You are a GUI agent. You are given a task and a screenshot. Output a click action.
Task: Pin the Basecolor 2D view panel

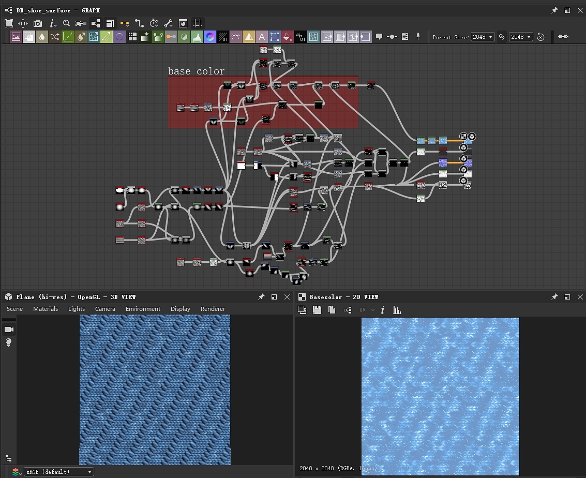coord(554,297)
